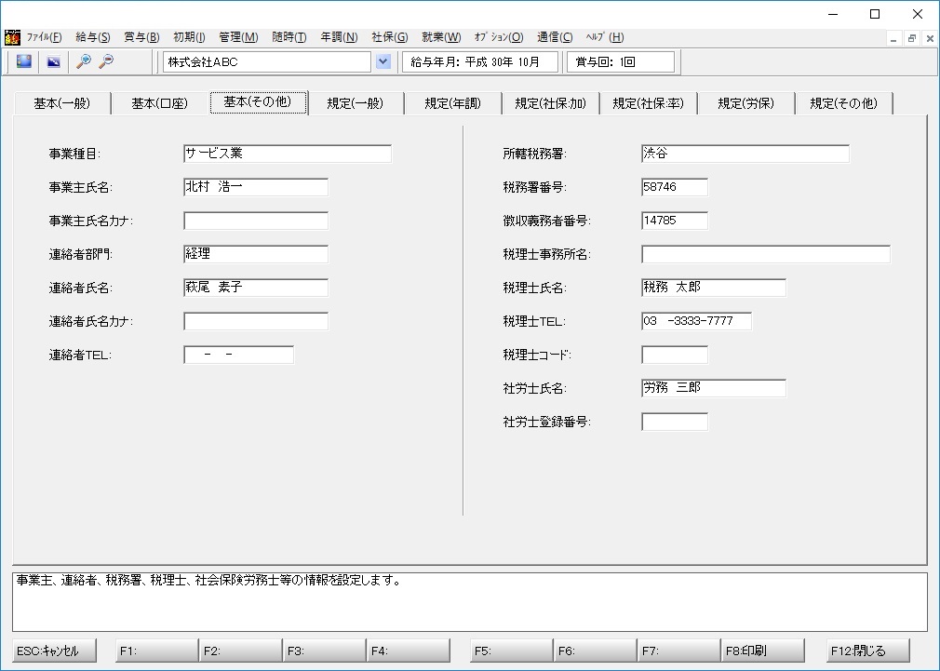Open the ヘルプ(H) menu
The width and height of the screenshot is (940, 671).
605,37
